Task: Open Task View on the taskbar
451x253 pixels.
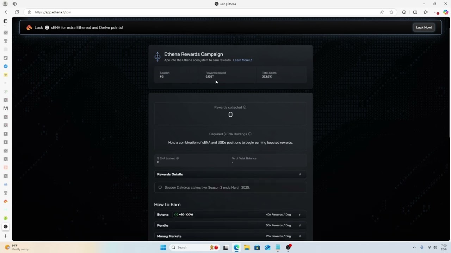Action: [x=225, y=247]
